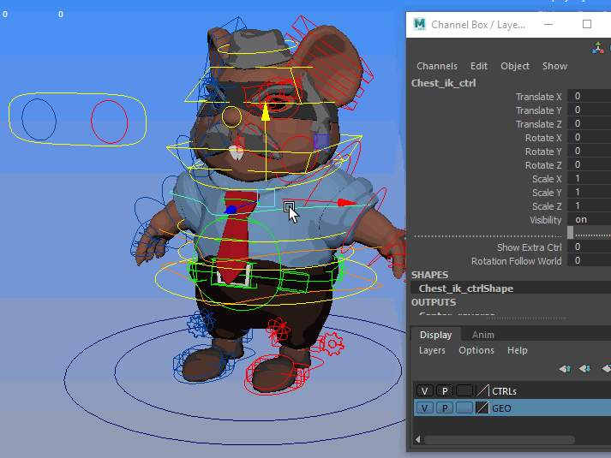Grab the yellow Y-axis translate arrow
This screenshot has width=611, height=458.
pyautogui.click(x=266, y=112)
